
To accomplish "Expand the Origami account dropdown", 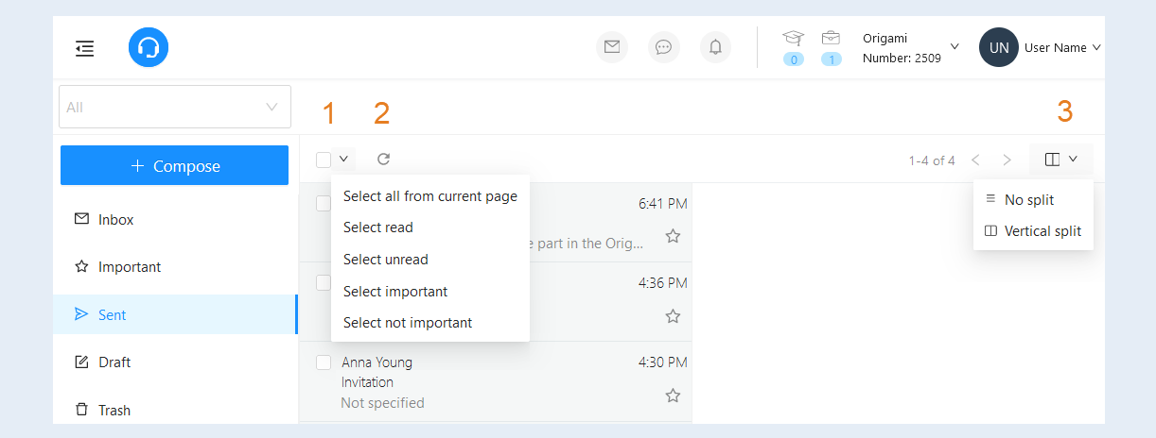I will (x=955, y=46).
